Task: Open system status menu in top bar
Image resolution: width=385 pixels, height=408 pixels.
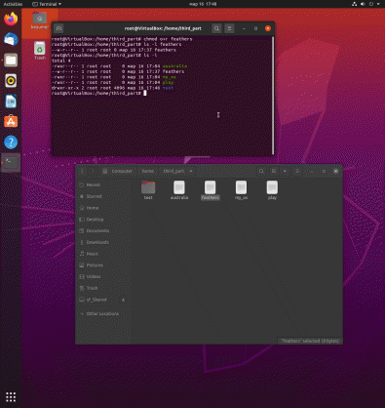Action: click(366, 4)
